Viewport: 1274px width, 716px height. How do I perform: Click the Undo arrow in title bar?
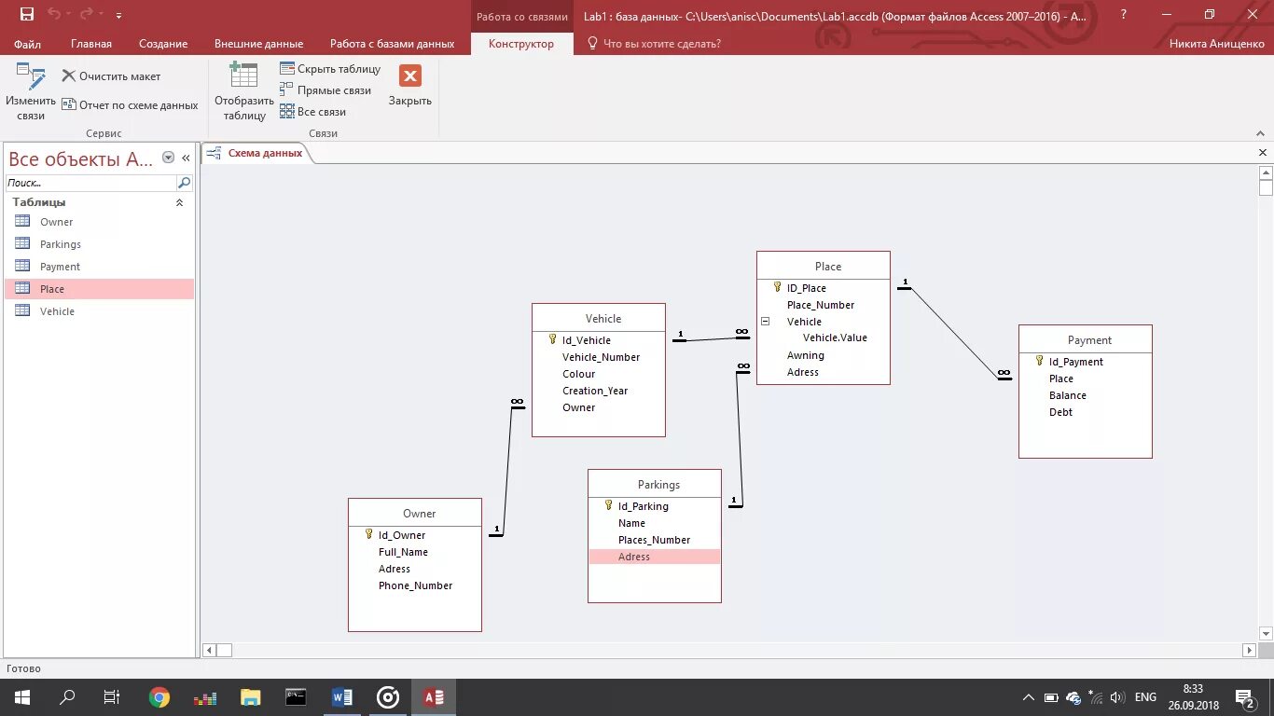[53, 14]
